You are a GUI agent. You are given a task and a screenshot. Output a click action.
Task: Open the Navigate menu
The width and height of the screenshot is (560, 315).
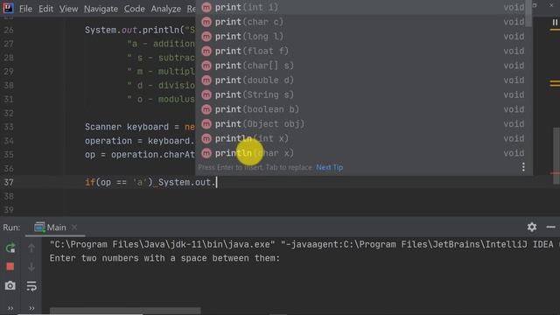tap(101, 9)
